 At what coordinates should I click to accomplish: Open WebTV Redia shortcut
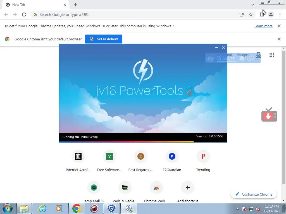pos(125,192)
